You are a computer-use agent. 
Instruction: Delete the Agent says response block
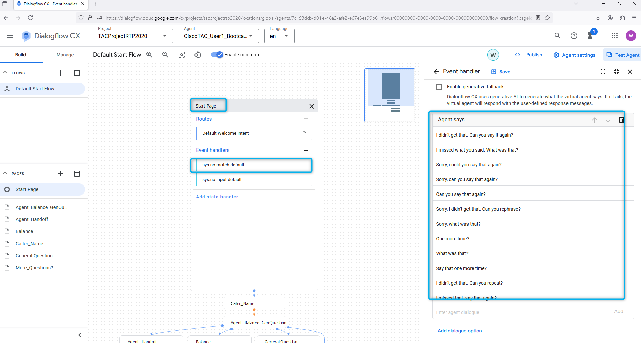[621, 120]
